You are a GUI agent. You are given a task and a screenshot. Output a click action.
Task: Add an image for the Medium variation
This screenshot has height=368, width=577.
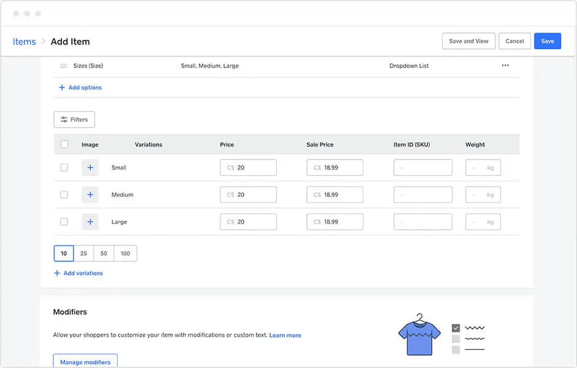[x=90, y=194]
